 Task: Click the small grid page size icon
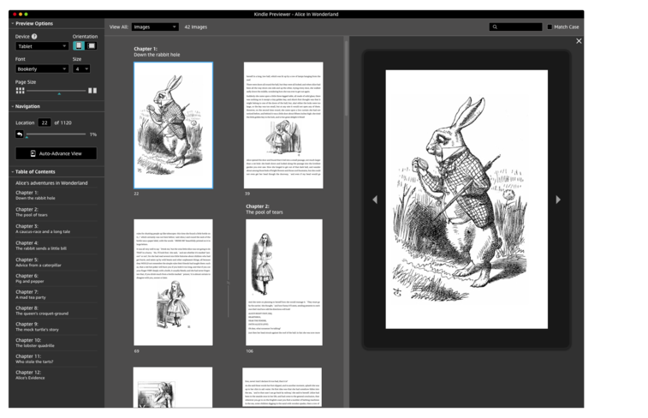[x=20, y=91]
